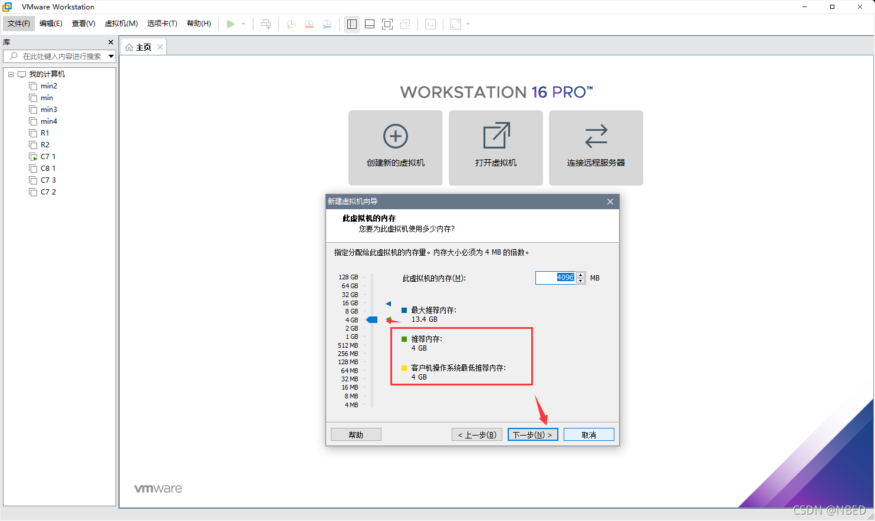Collapse the 我的计算机 tree node

pyautogui.click(x=11, y=74)
